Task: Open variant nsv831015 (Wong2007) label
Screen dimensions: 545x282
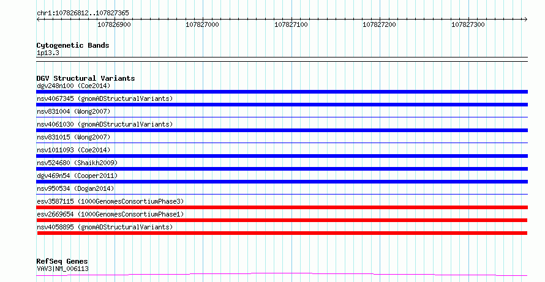Action: (73, 137)
